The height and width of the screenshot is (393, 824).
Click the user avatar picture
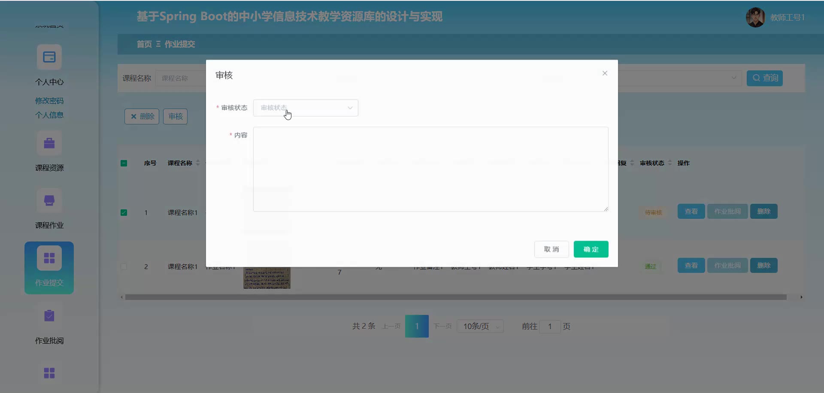tap(755, 18)
